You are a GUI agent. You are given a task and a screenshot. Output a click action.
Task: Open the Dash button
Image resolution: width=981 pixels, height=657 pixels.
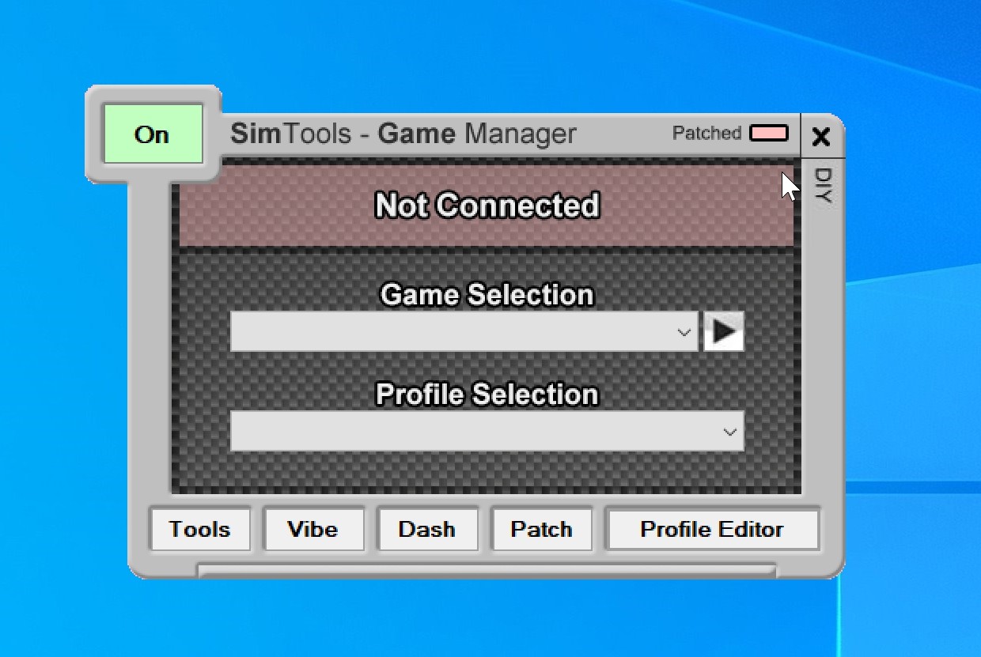(427, 529)
